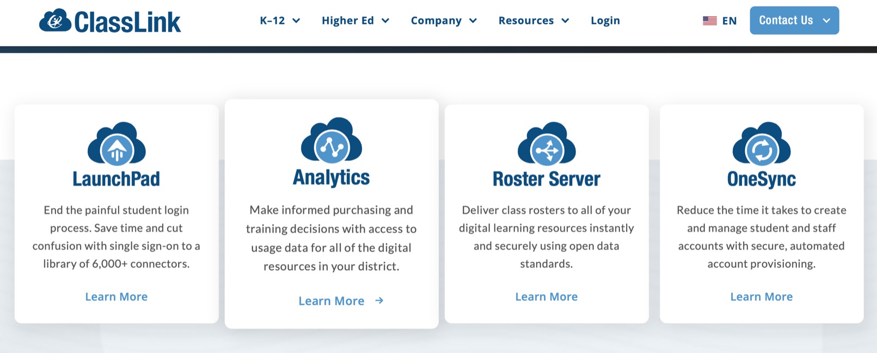Viewport: 877px width, 353px height.
Task: Go to the Login page
Action: (605, 21)
